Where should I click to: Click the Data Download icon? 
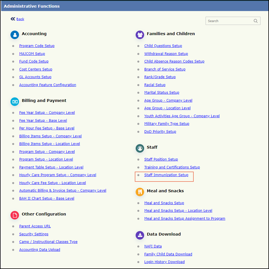(140, 235)
